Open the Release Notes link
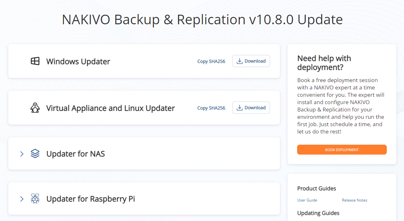404x221 pixels. (x=355, y=200)
